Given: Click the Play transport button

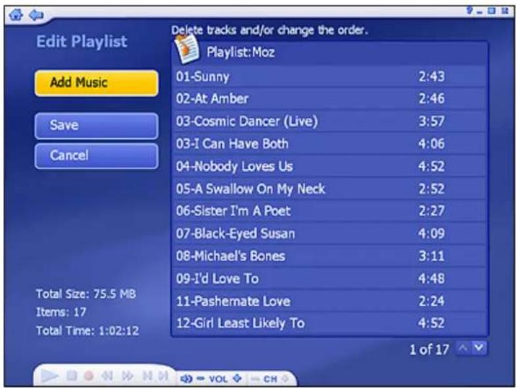Looking at the screenshot, I should click(x=49, y=376).
